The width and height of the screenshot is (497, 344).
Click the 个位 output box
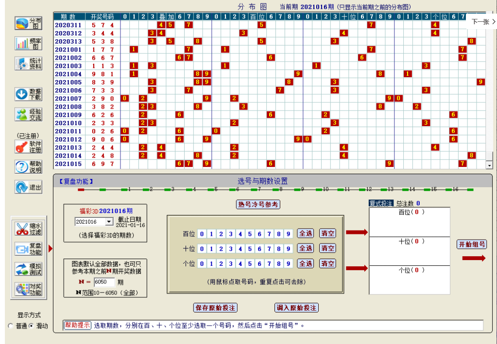(410, 280)
